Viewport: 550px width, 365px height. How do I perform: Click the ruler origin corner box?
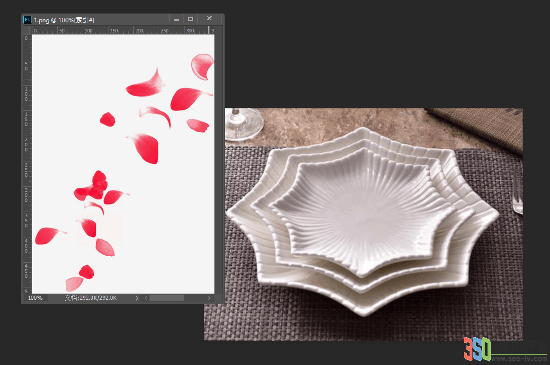point(27,30)
